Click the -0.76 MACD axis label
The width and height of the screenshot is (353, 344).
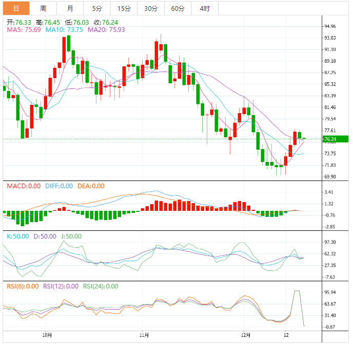[x=329, y=215]
